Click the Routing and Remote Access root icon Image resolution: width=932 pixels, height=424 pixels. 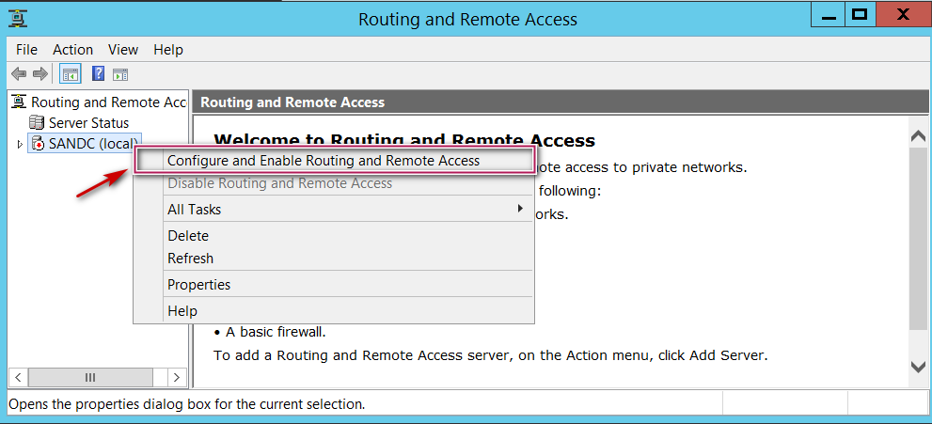click(x=19, y=102)
